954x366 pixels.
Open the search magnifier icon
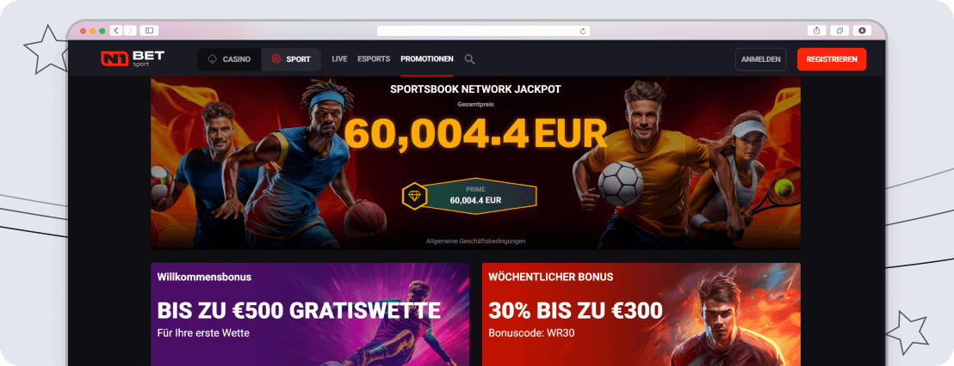click(x=470, y=59)
